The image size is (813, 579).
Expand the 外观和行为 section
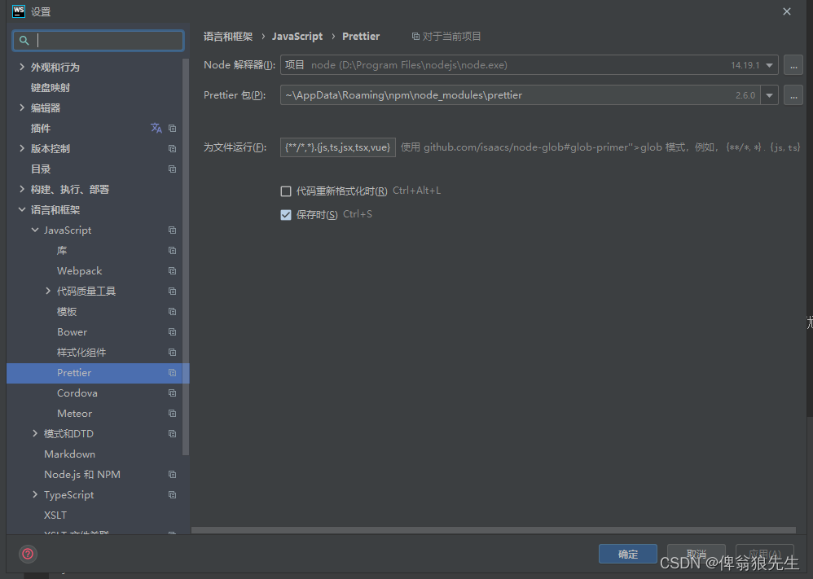[x=22, y=67]
